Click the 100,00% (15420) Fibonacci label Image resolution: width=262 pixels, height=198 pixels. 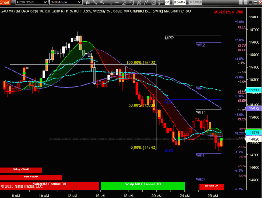coord(141,63)
